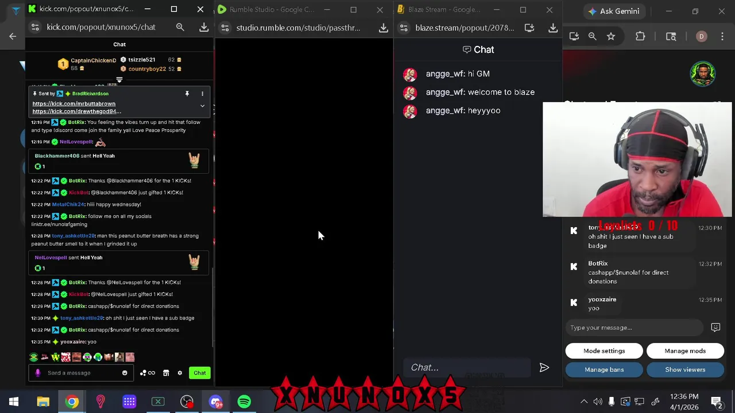Screen dimensions: 735x413
Task: Click emoji icon beside Type your message
Action: pos(715,328)
